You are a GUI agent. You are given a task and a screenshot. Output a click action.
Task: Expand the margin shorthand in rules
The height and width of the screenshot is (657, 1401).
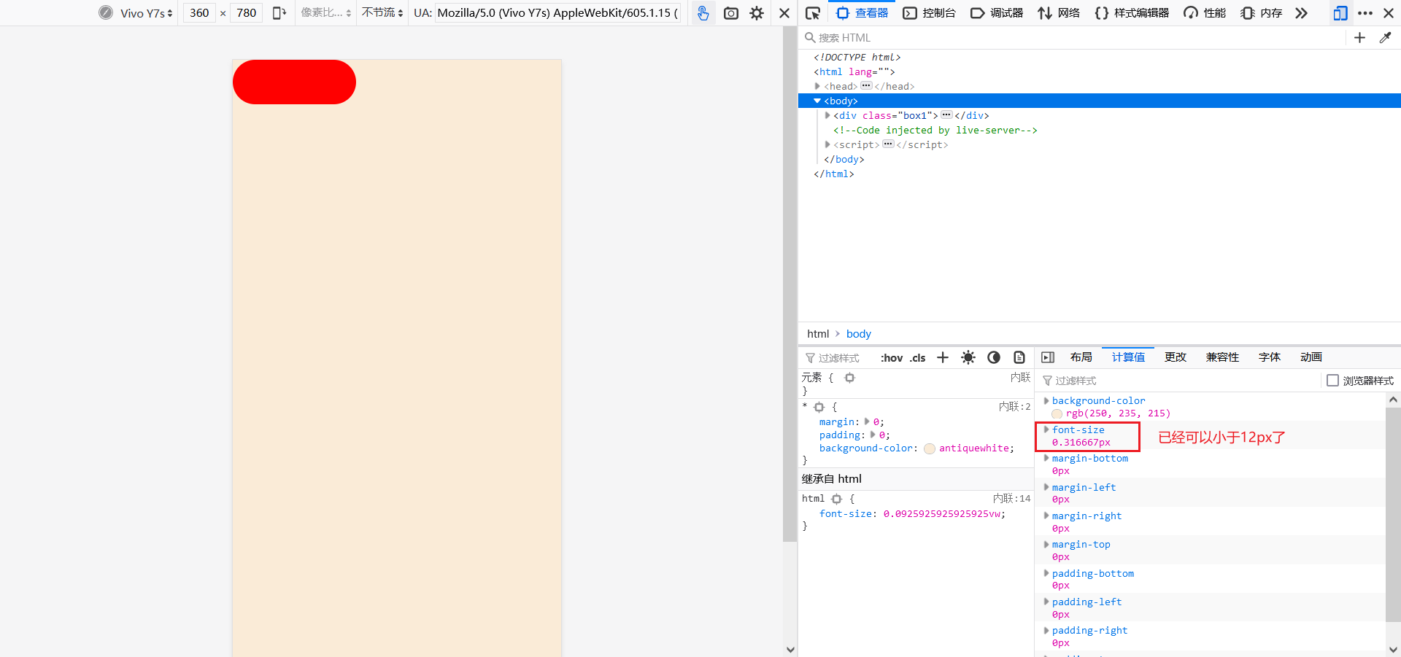(867, 422)
